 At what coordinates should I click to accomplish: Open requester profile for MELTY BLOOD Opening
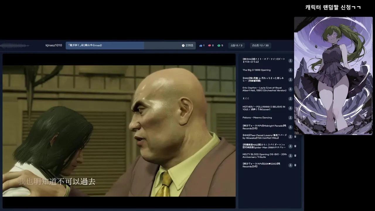point(290,156)
